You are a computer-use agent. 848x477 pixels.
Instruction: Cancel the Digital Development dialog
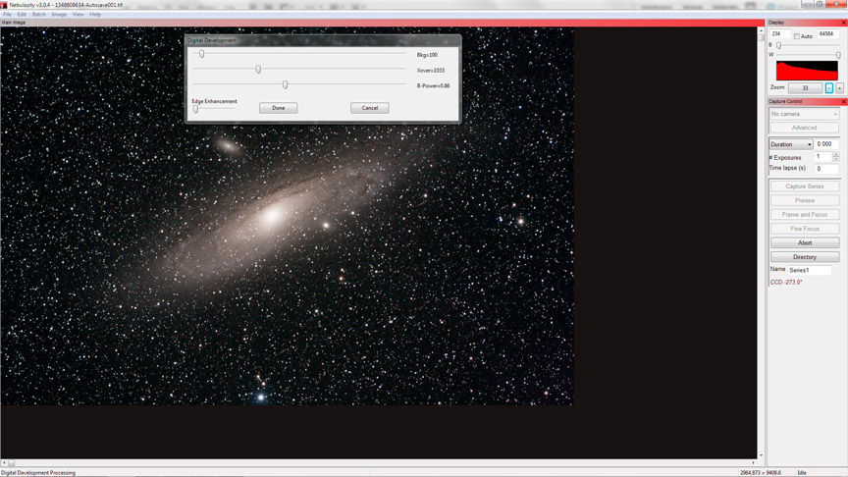click(370, 108)
